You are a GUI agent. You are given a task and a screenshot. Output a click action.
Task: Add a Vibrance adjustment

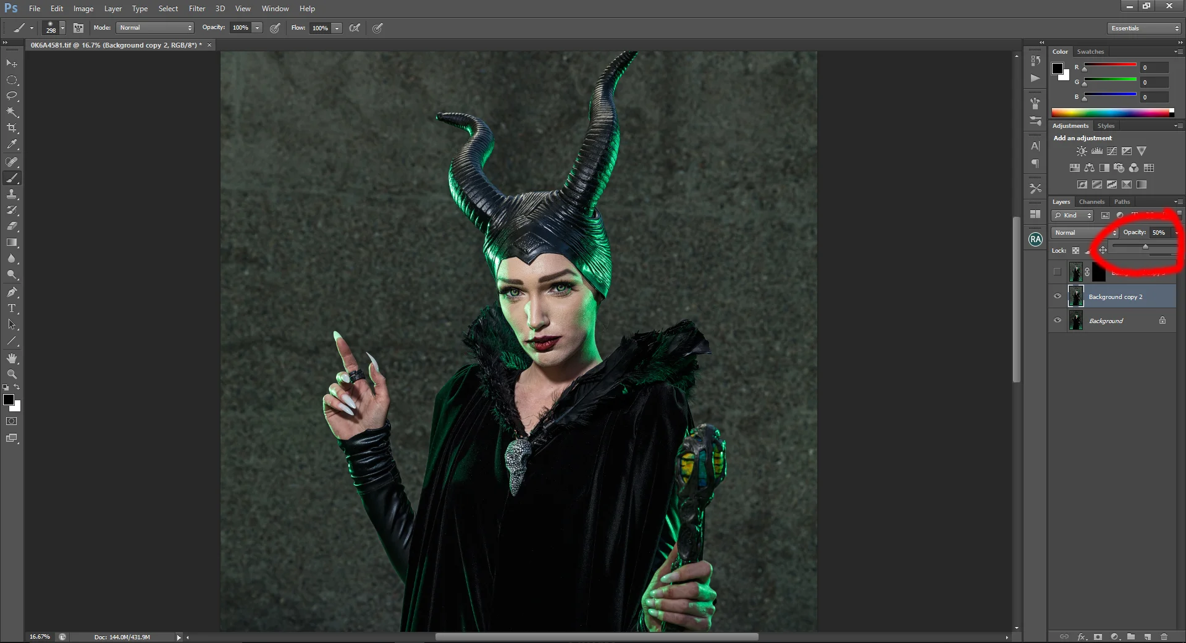tap(1142, 151)
